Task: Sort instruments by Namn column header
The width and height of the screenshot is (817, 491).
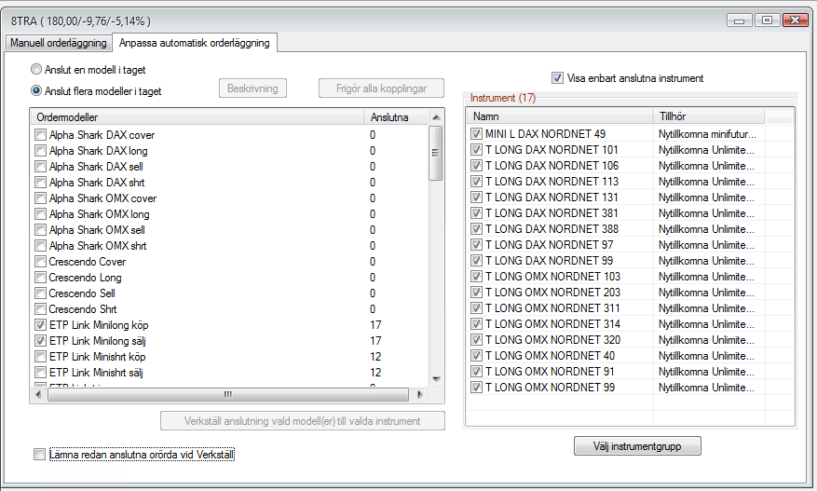Action: click(559, 116)
